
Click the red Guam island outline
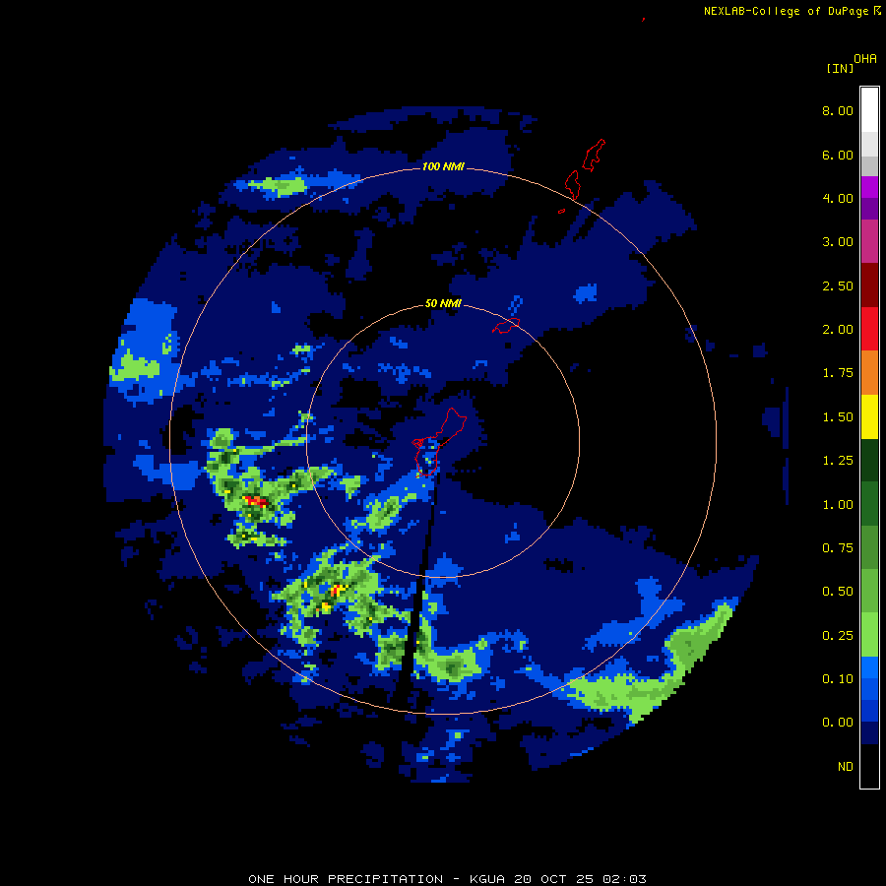[x=439, y=442]
